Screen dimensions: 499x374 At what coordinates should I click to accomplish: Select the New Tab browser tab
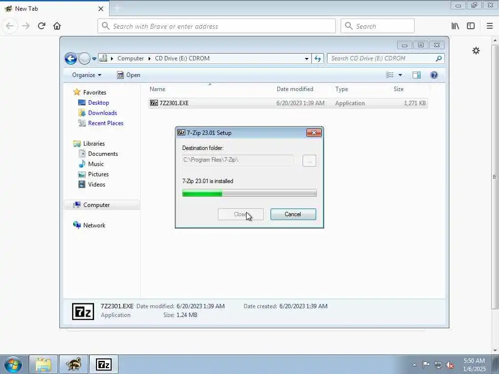coord(55,8)
